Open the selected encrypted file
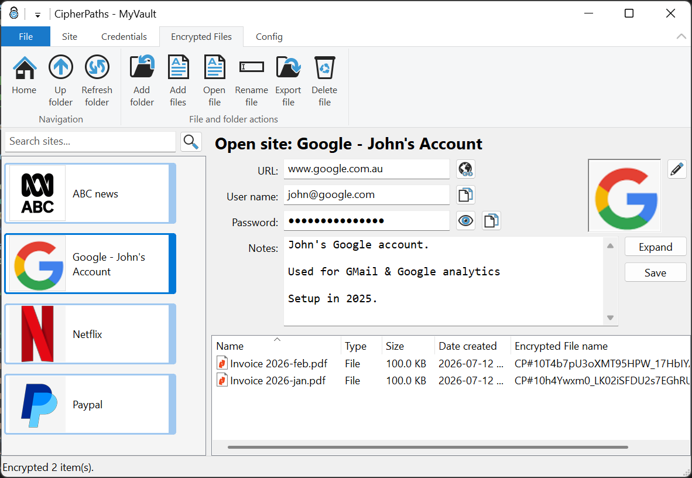This screenshot has width=692, height=478. click(214, 80)
